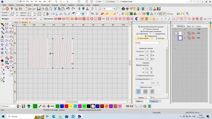The image size is (212, 119).
Task: Switch to the Контуры tab
Action: point(160,38)
